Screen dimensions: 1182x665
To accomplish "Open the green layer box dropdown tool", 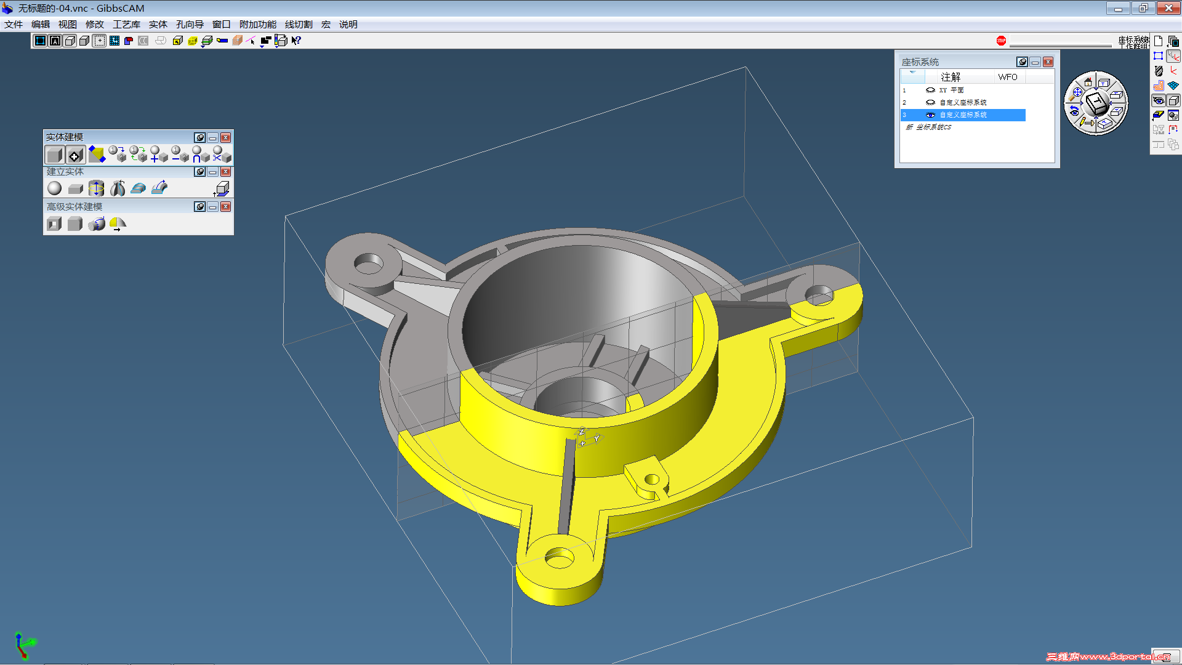I will [207, 41].
